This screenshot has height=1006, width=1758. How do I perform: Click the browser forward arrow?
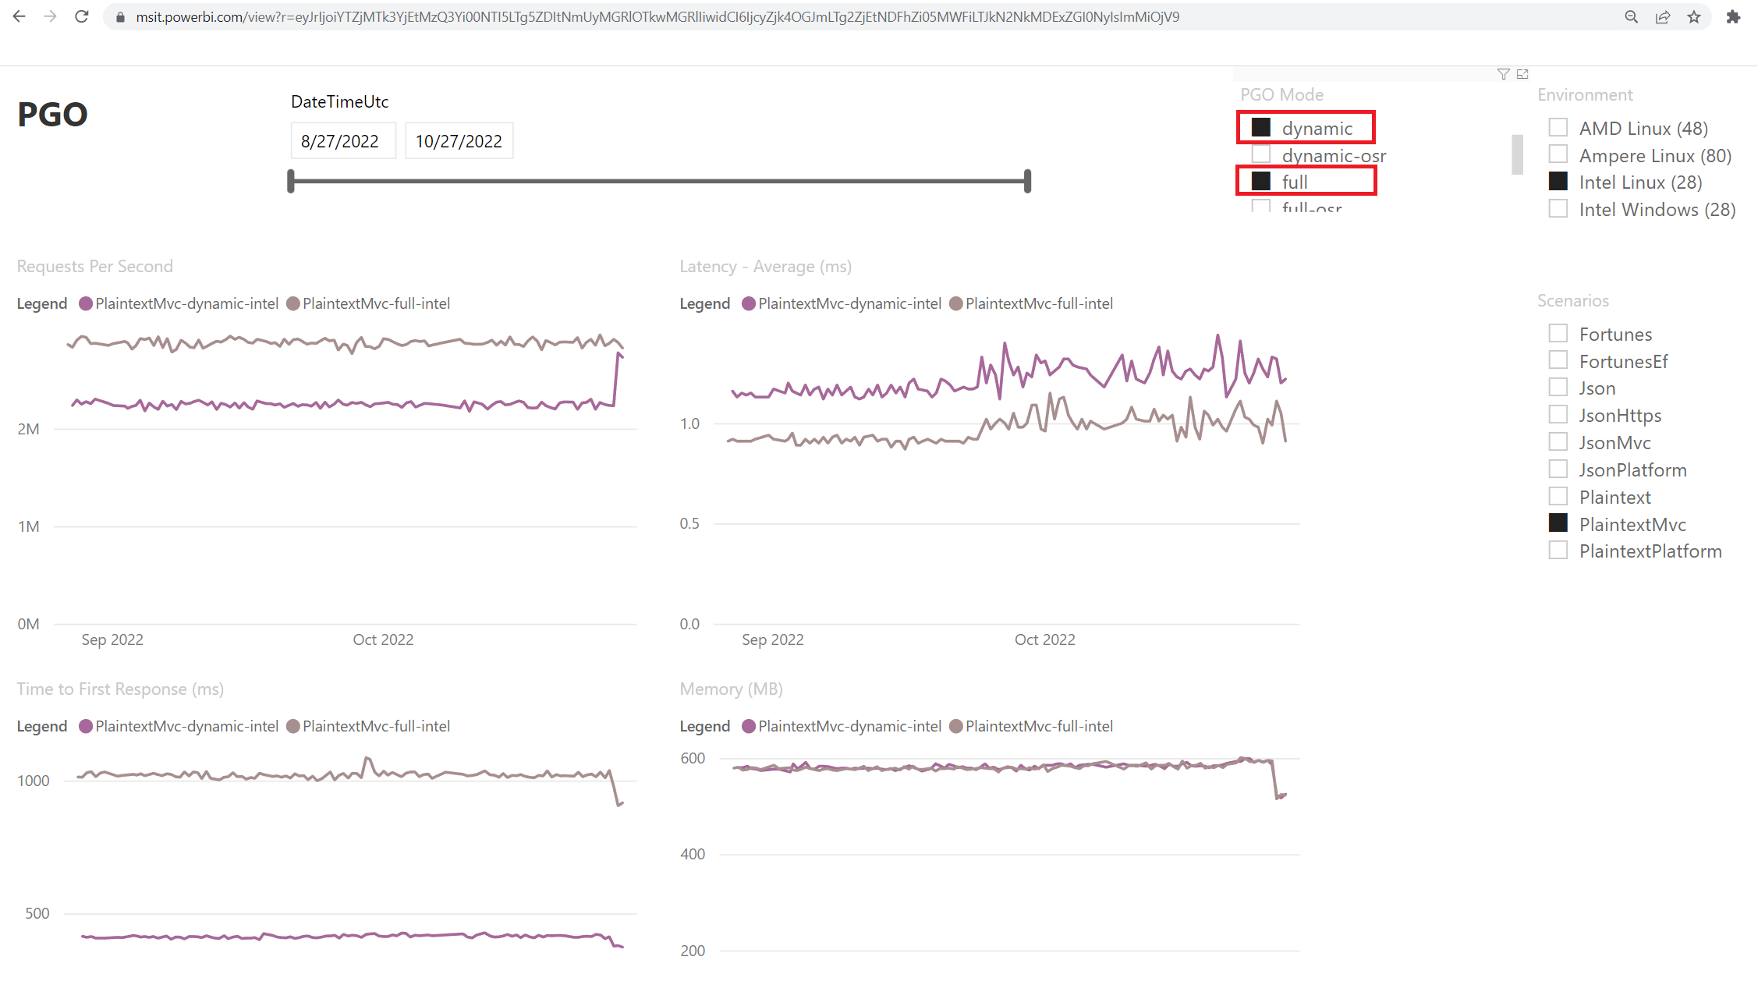[51, 16]
